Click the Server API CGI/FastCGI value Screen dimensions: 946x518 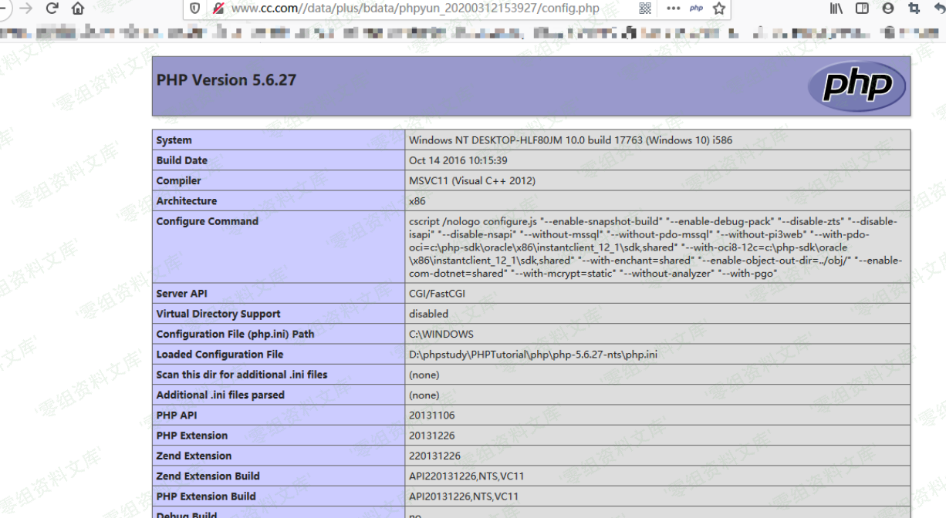438,294
